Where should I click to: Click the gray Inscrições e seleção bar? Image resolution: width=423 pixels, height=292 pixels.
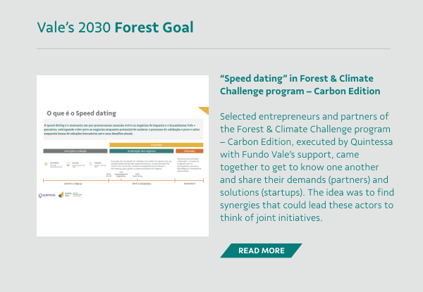pos(75,151)
